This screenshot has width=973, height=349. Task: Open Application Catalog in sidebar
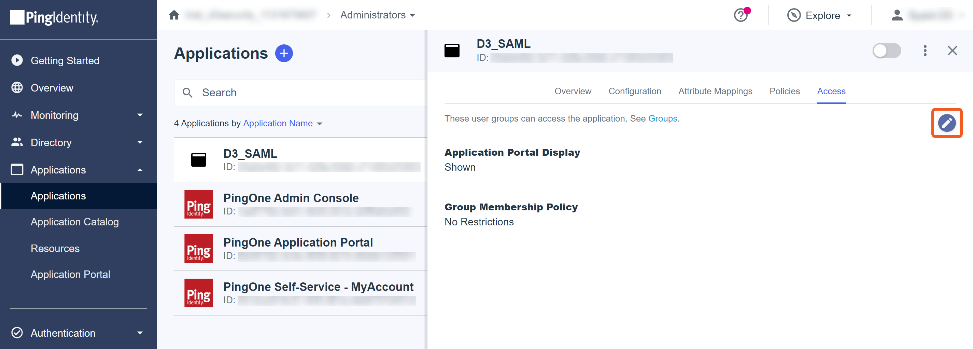pyautogui.click(x=75, y=222)
